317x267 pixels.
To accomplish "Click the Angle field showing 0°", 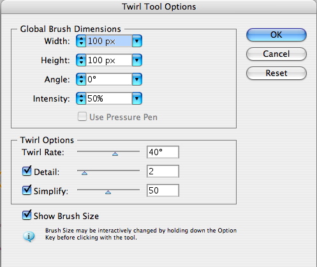I will pyautogui.click(x=109, y=79).
